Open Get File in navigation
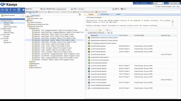 coord(6,40)
